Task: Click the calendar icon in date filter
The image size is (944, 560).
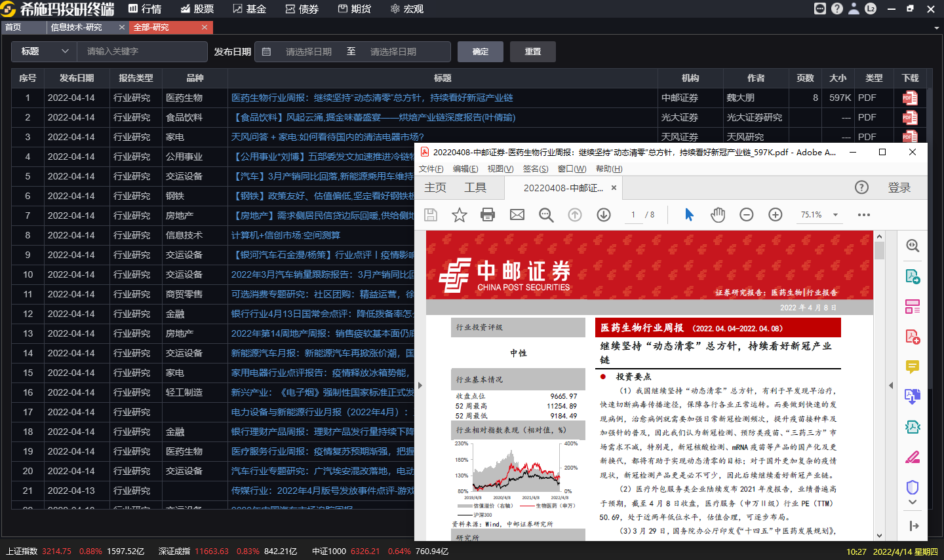Action: (266, 52)
